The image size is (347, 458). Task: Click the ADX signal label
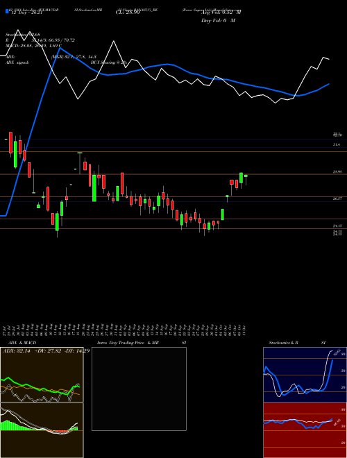(17, 62)
